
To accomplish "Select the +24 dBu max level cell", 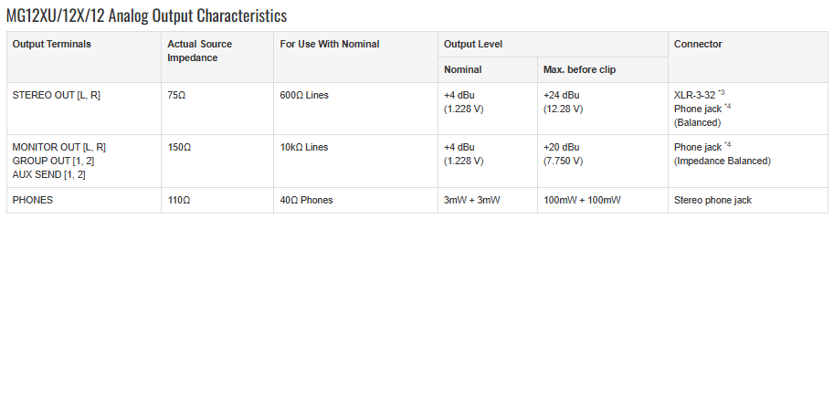I will (x=603, y=109).
